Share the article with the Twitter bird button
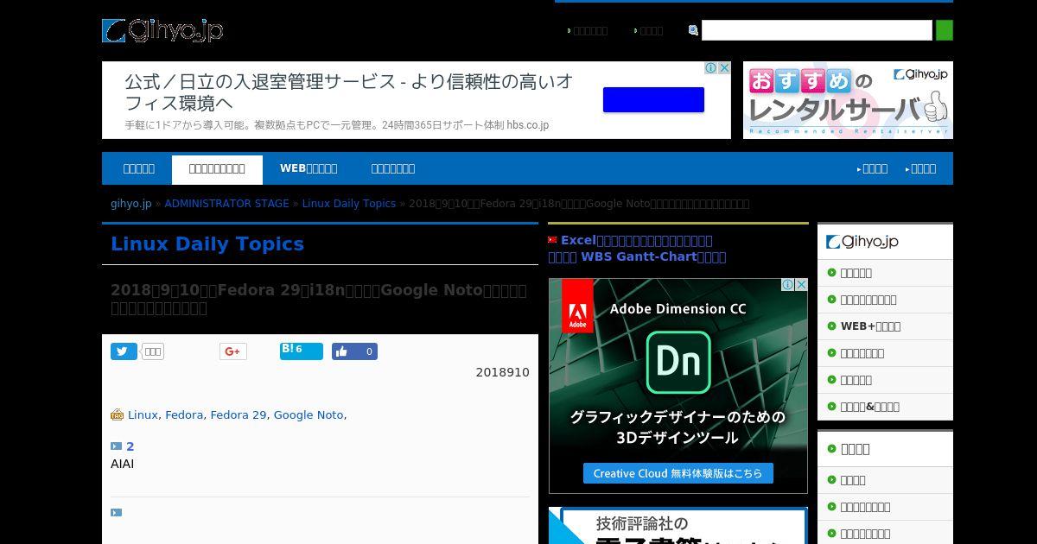 [x=124, y=351]
